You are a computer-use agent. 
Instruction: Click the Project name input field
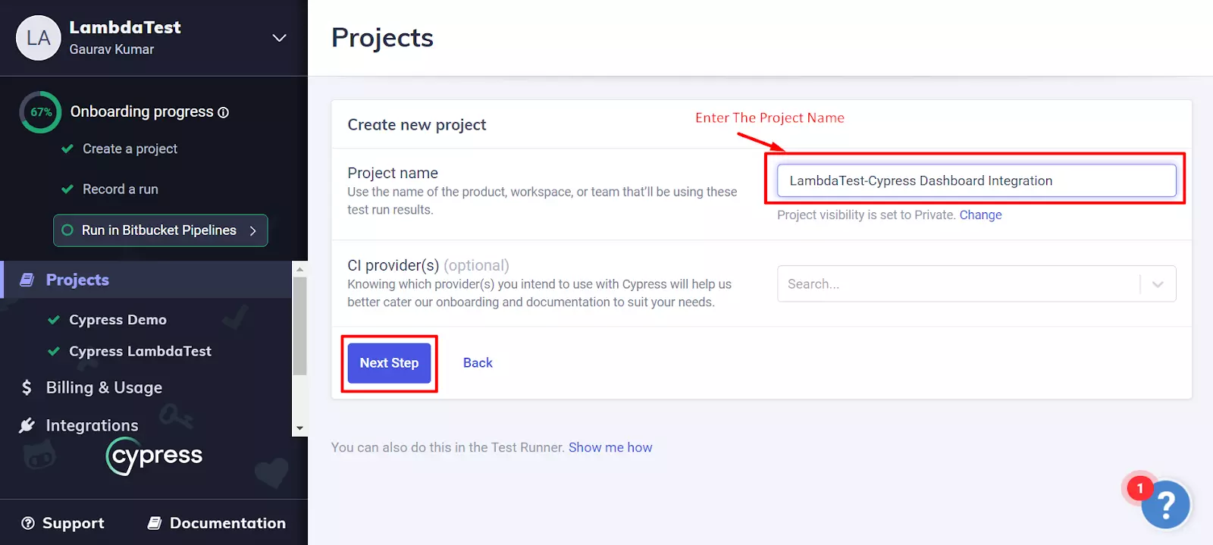pos(976,180)
